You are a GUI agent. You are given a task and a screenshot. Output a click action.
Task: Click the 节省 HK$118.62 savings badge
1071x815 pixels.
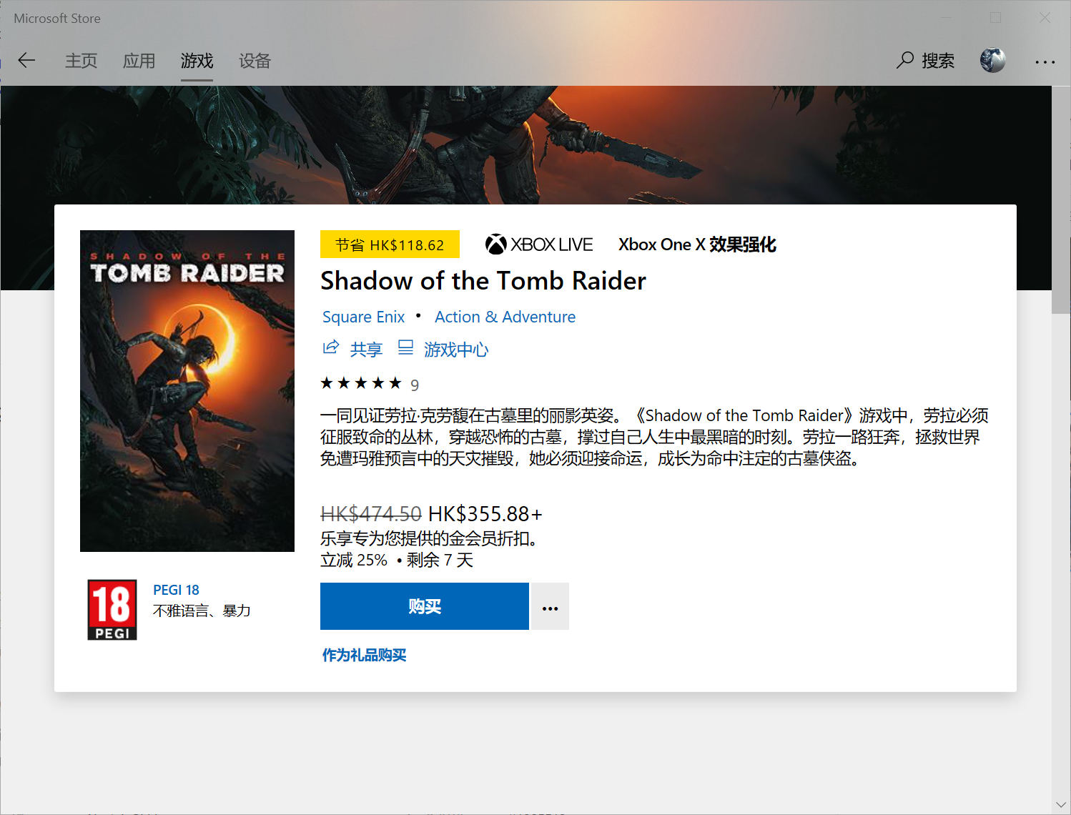click(390, 244)
